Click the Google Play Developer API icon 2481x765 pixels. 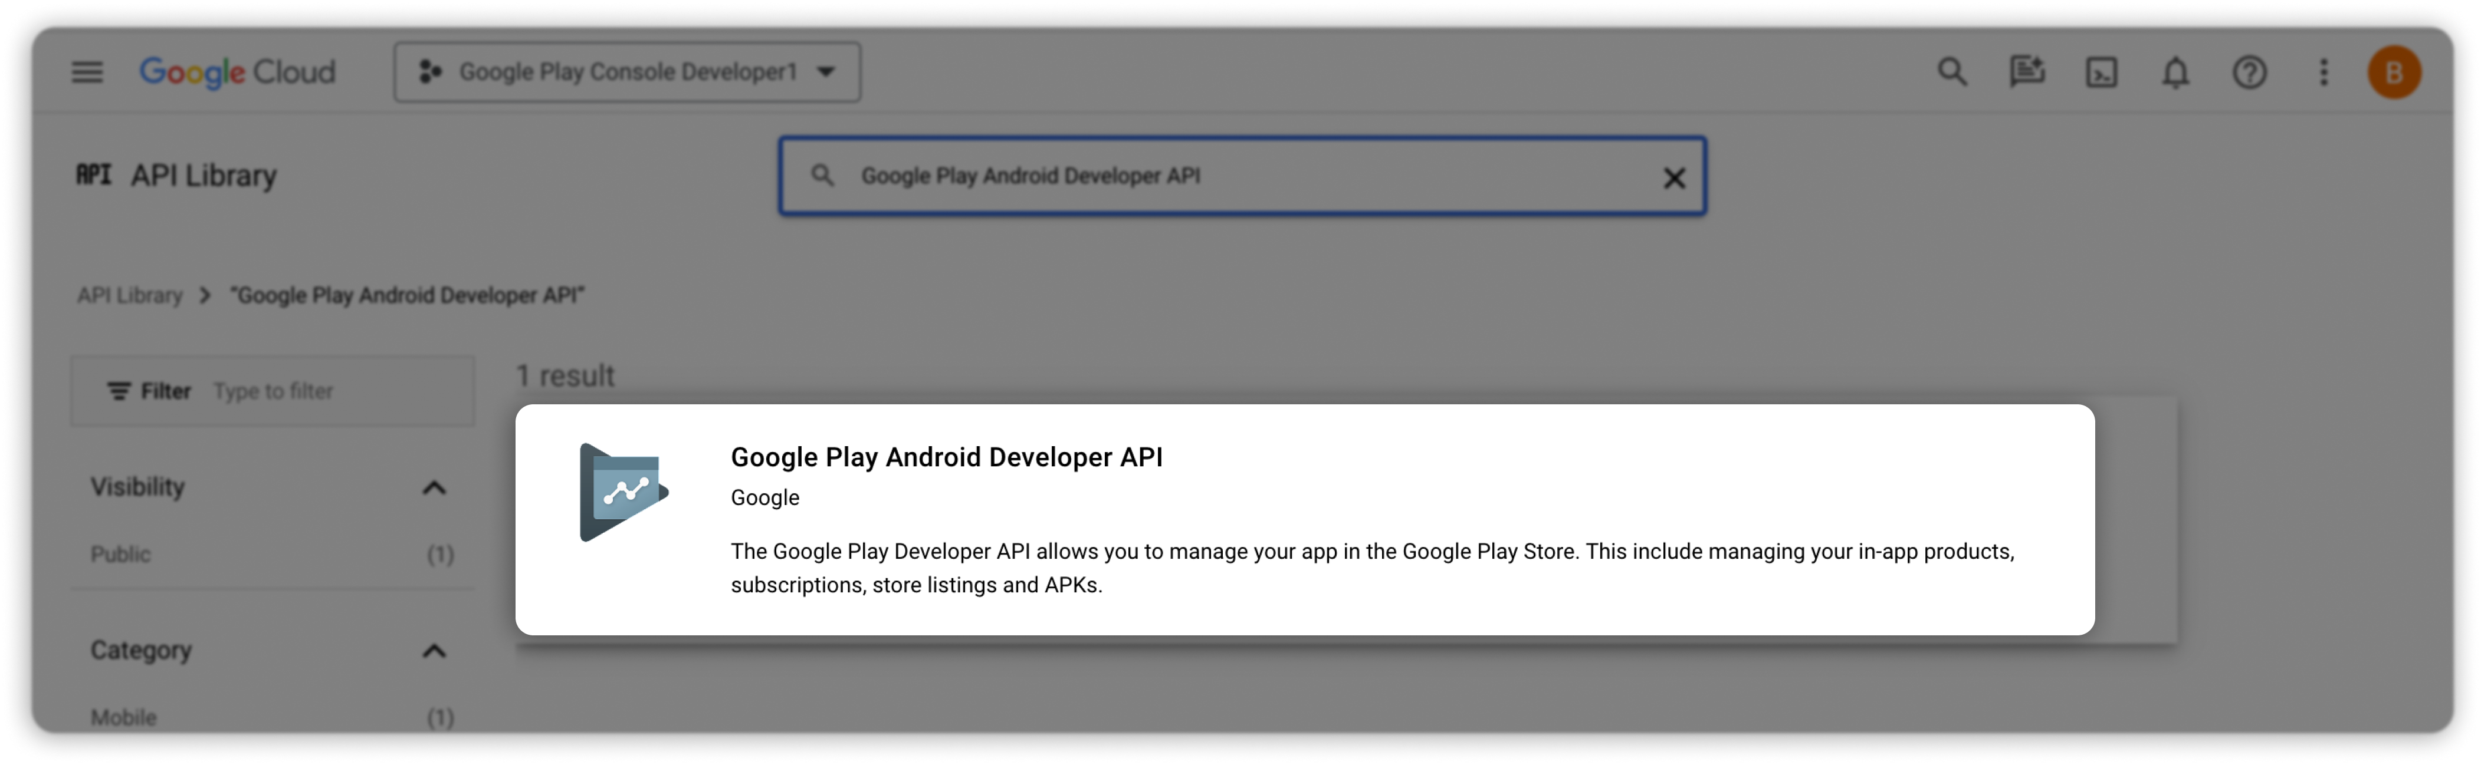tap(623, 493)
